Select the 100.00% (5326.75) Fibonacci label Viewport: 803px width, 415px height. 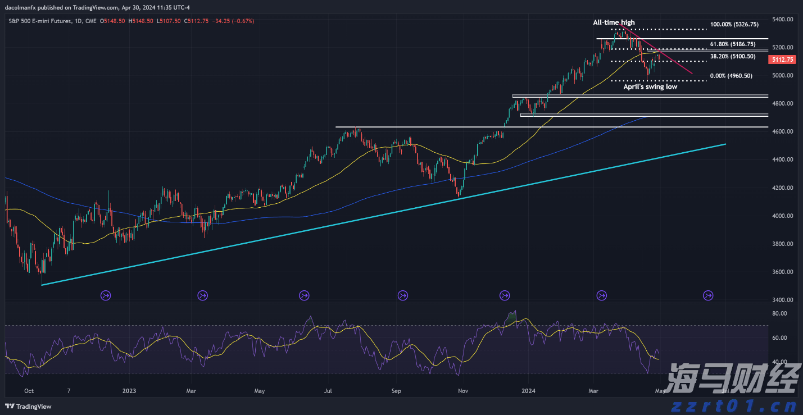pos(734,25)
